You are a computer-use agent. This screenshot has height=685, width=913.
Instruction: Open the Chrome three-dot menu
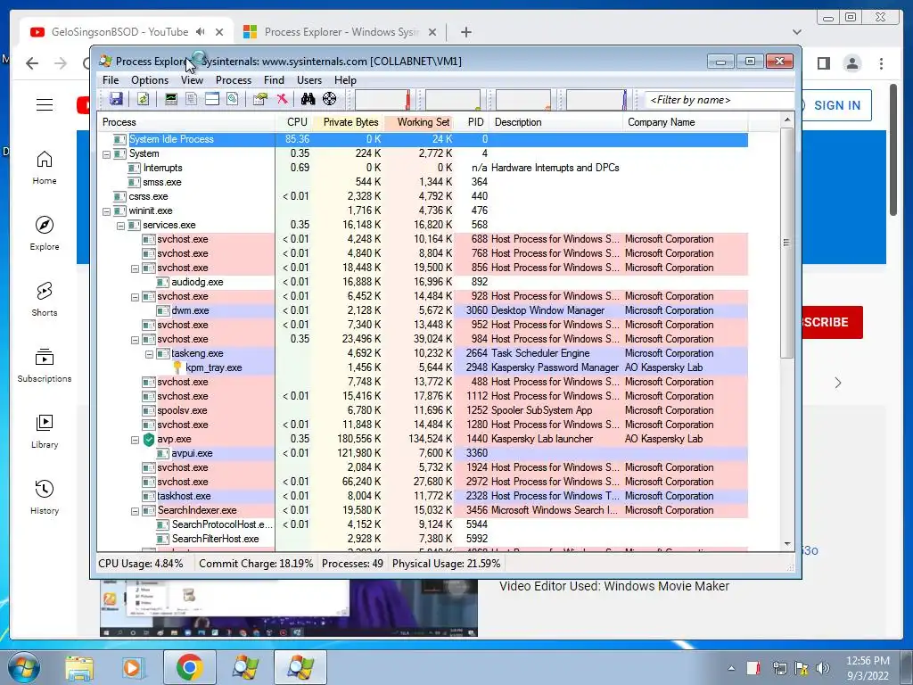pos(882,63)
